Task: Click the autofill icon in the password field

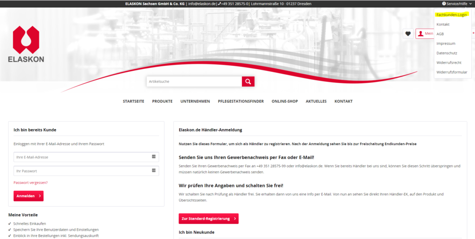Action: (154, 171)
